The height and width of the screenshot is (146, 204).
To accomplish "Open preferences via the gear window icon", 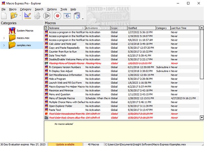I will (x=67, y=16).
